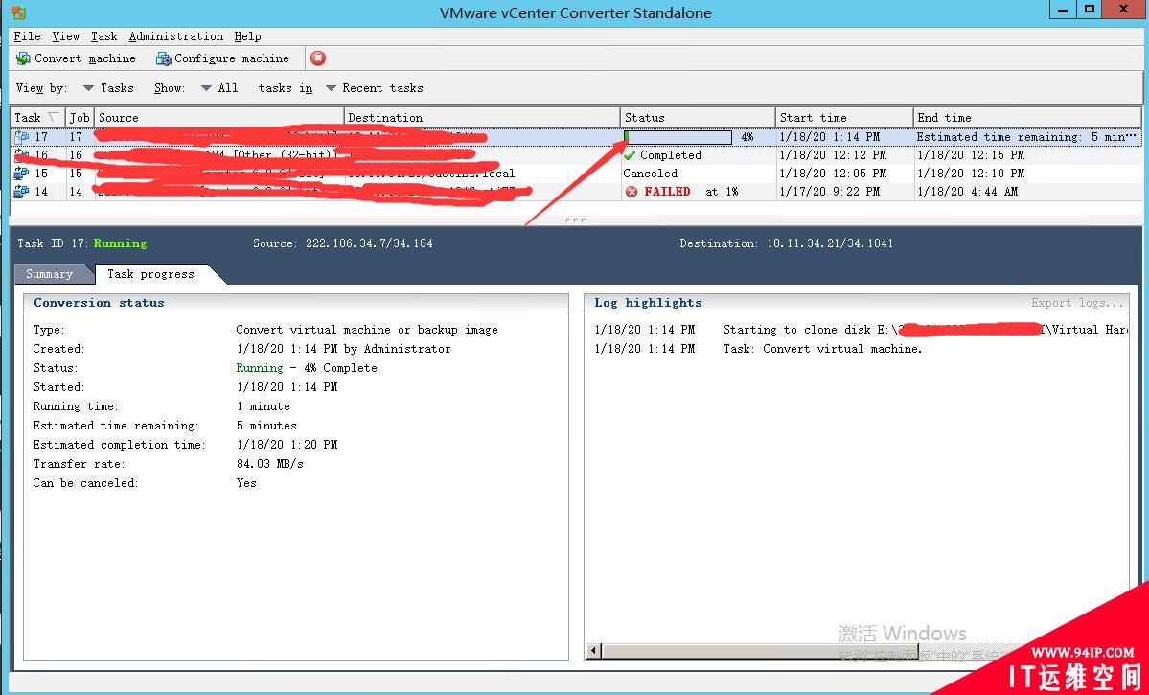This screenshot has width=1149, height=695.
Task: Sort by the Job column header
Action: coord(80,117)
